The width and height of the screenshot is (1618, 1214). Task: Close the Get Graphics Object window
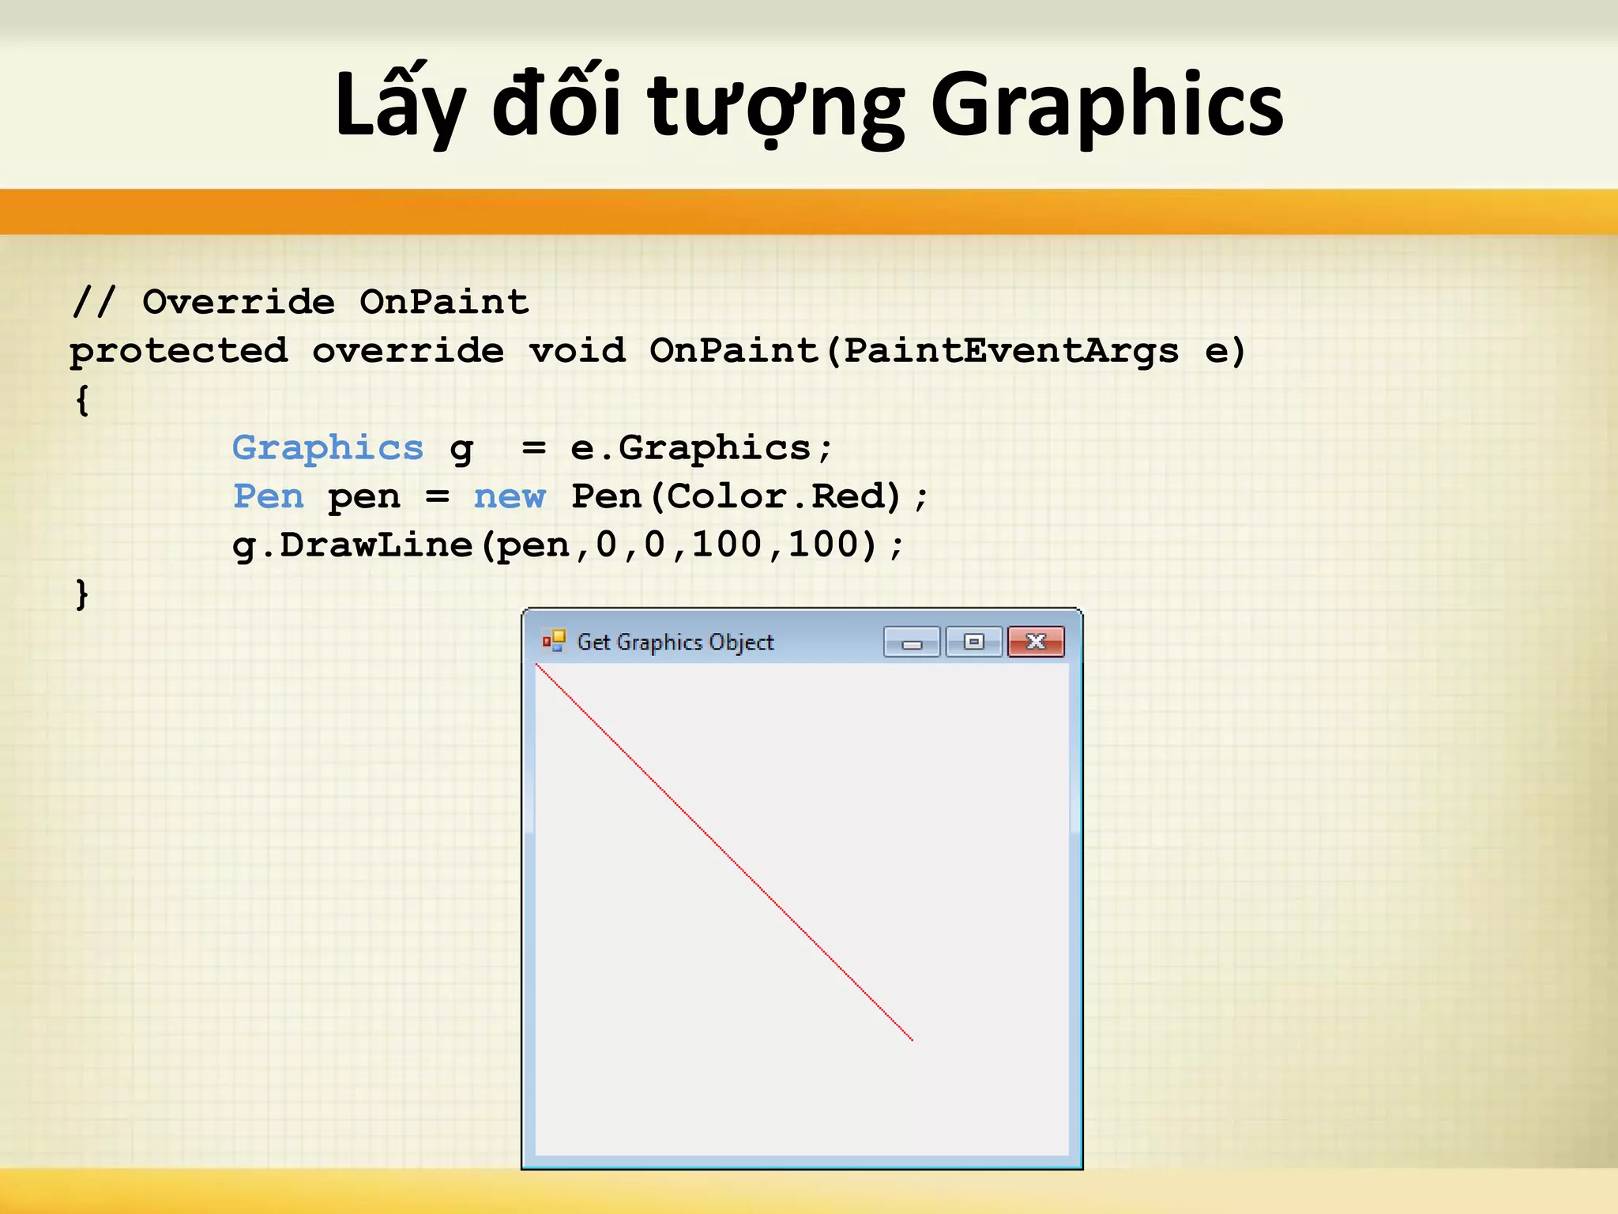coord(1036,642)
